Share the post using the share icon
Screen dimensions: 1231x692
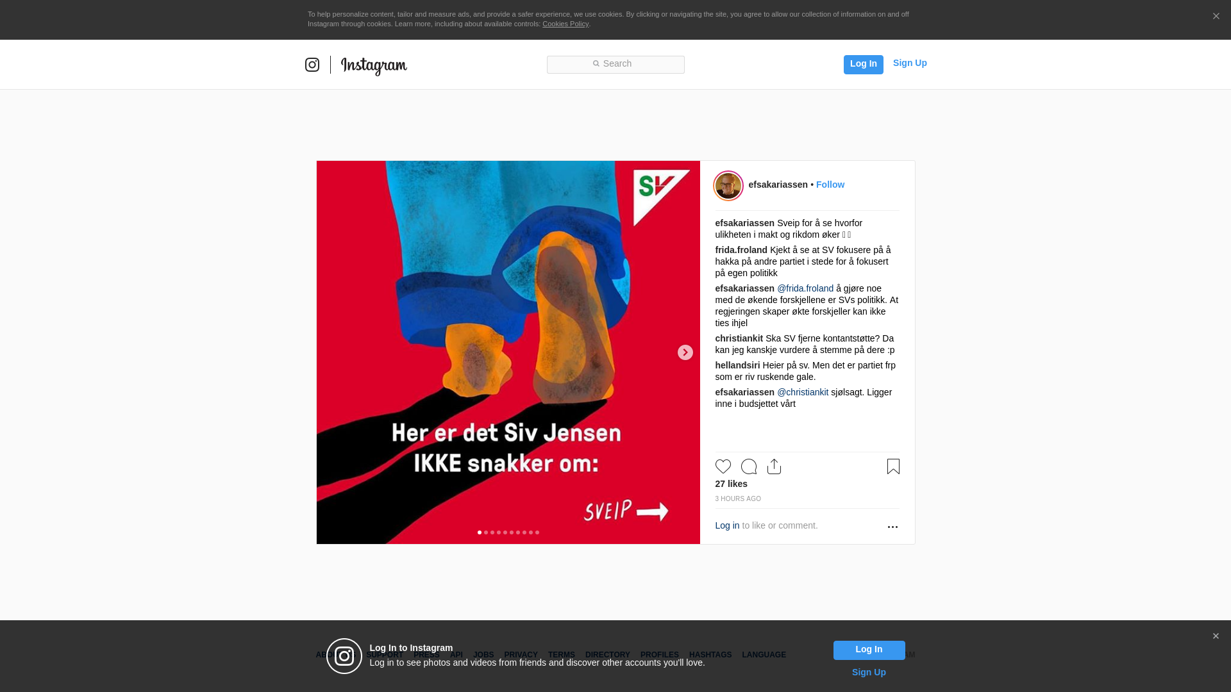pyautogui.click(x=774, y=466)
